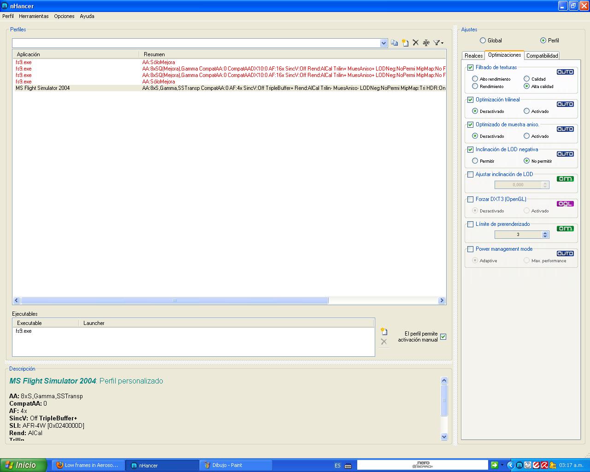Click the OGL badge for Forzar DXT3

565,204
